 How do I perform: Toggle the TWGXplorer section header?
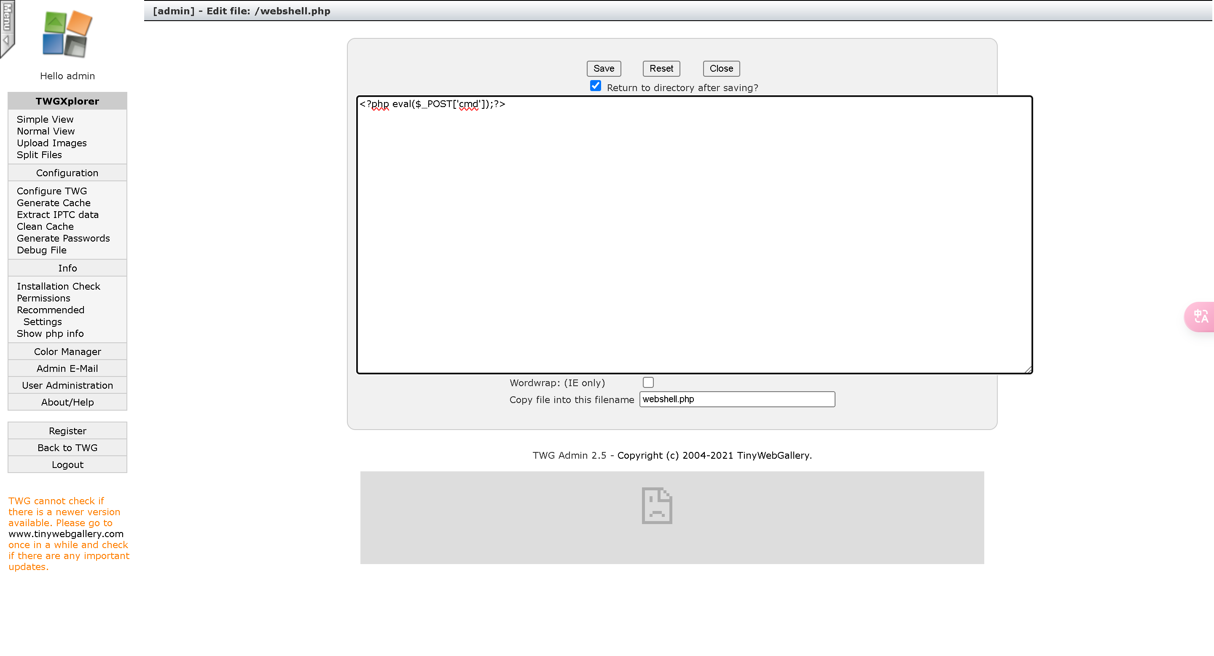point(67,101)
